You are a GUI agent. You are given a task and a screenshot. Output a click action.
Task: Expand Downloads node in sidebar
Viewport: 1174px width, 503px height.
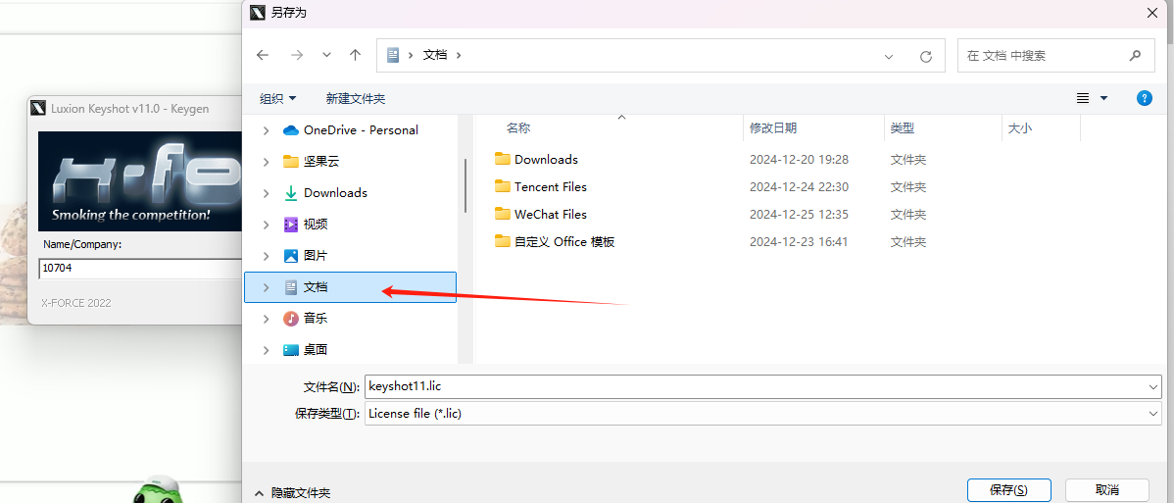click(x=266, y=193)
